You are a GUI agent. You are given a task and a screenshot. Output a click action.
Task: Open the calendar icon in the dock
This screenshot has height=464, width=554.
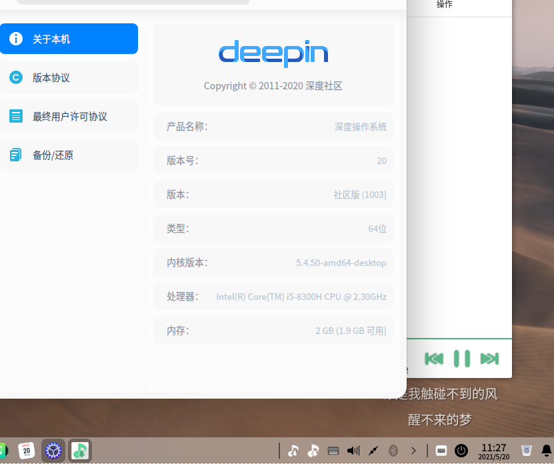click(27, 451)
